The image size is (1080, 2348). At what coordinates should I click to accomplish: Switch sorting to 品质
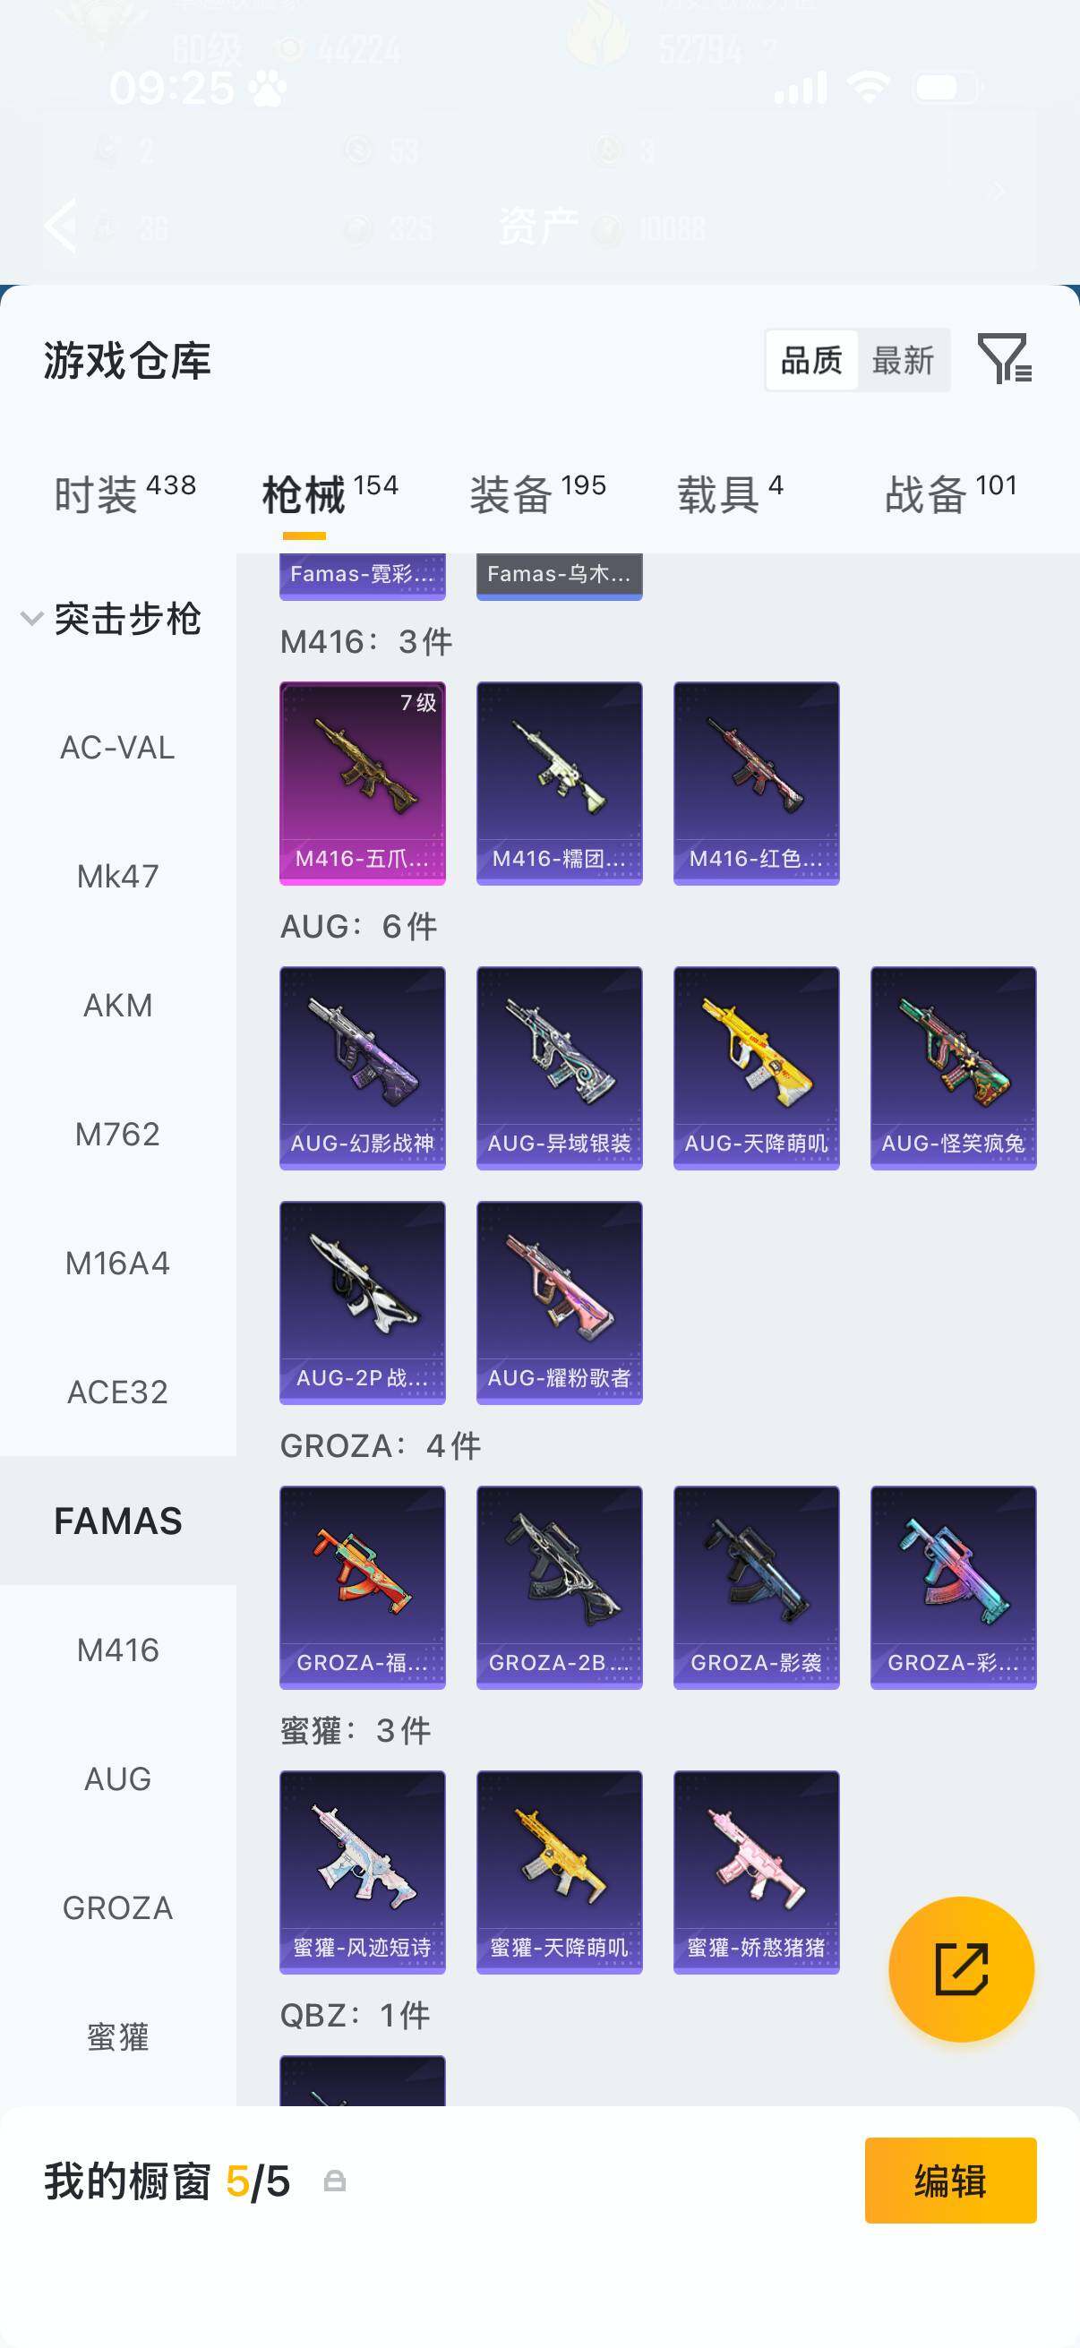[811, 360]
